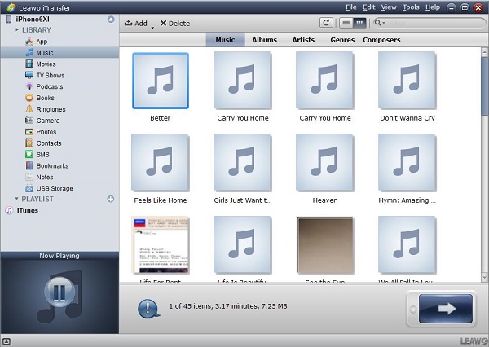Go to the Ringtones category
489x347 pixels.
tap(50, 109)
